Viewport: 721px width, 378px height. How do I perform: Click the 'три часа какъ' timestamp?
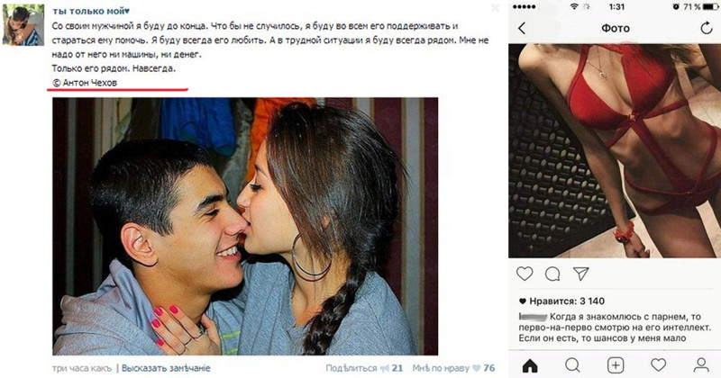click(82, 368)
